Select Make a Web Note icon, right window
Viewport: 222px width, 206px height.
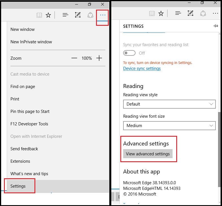190,13
